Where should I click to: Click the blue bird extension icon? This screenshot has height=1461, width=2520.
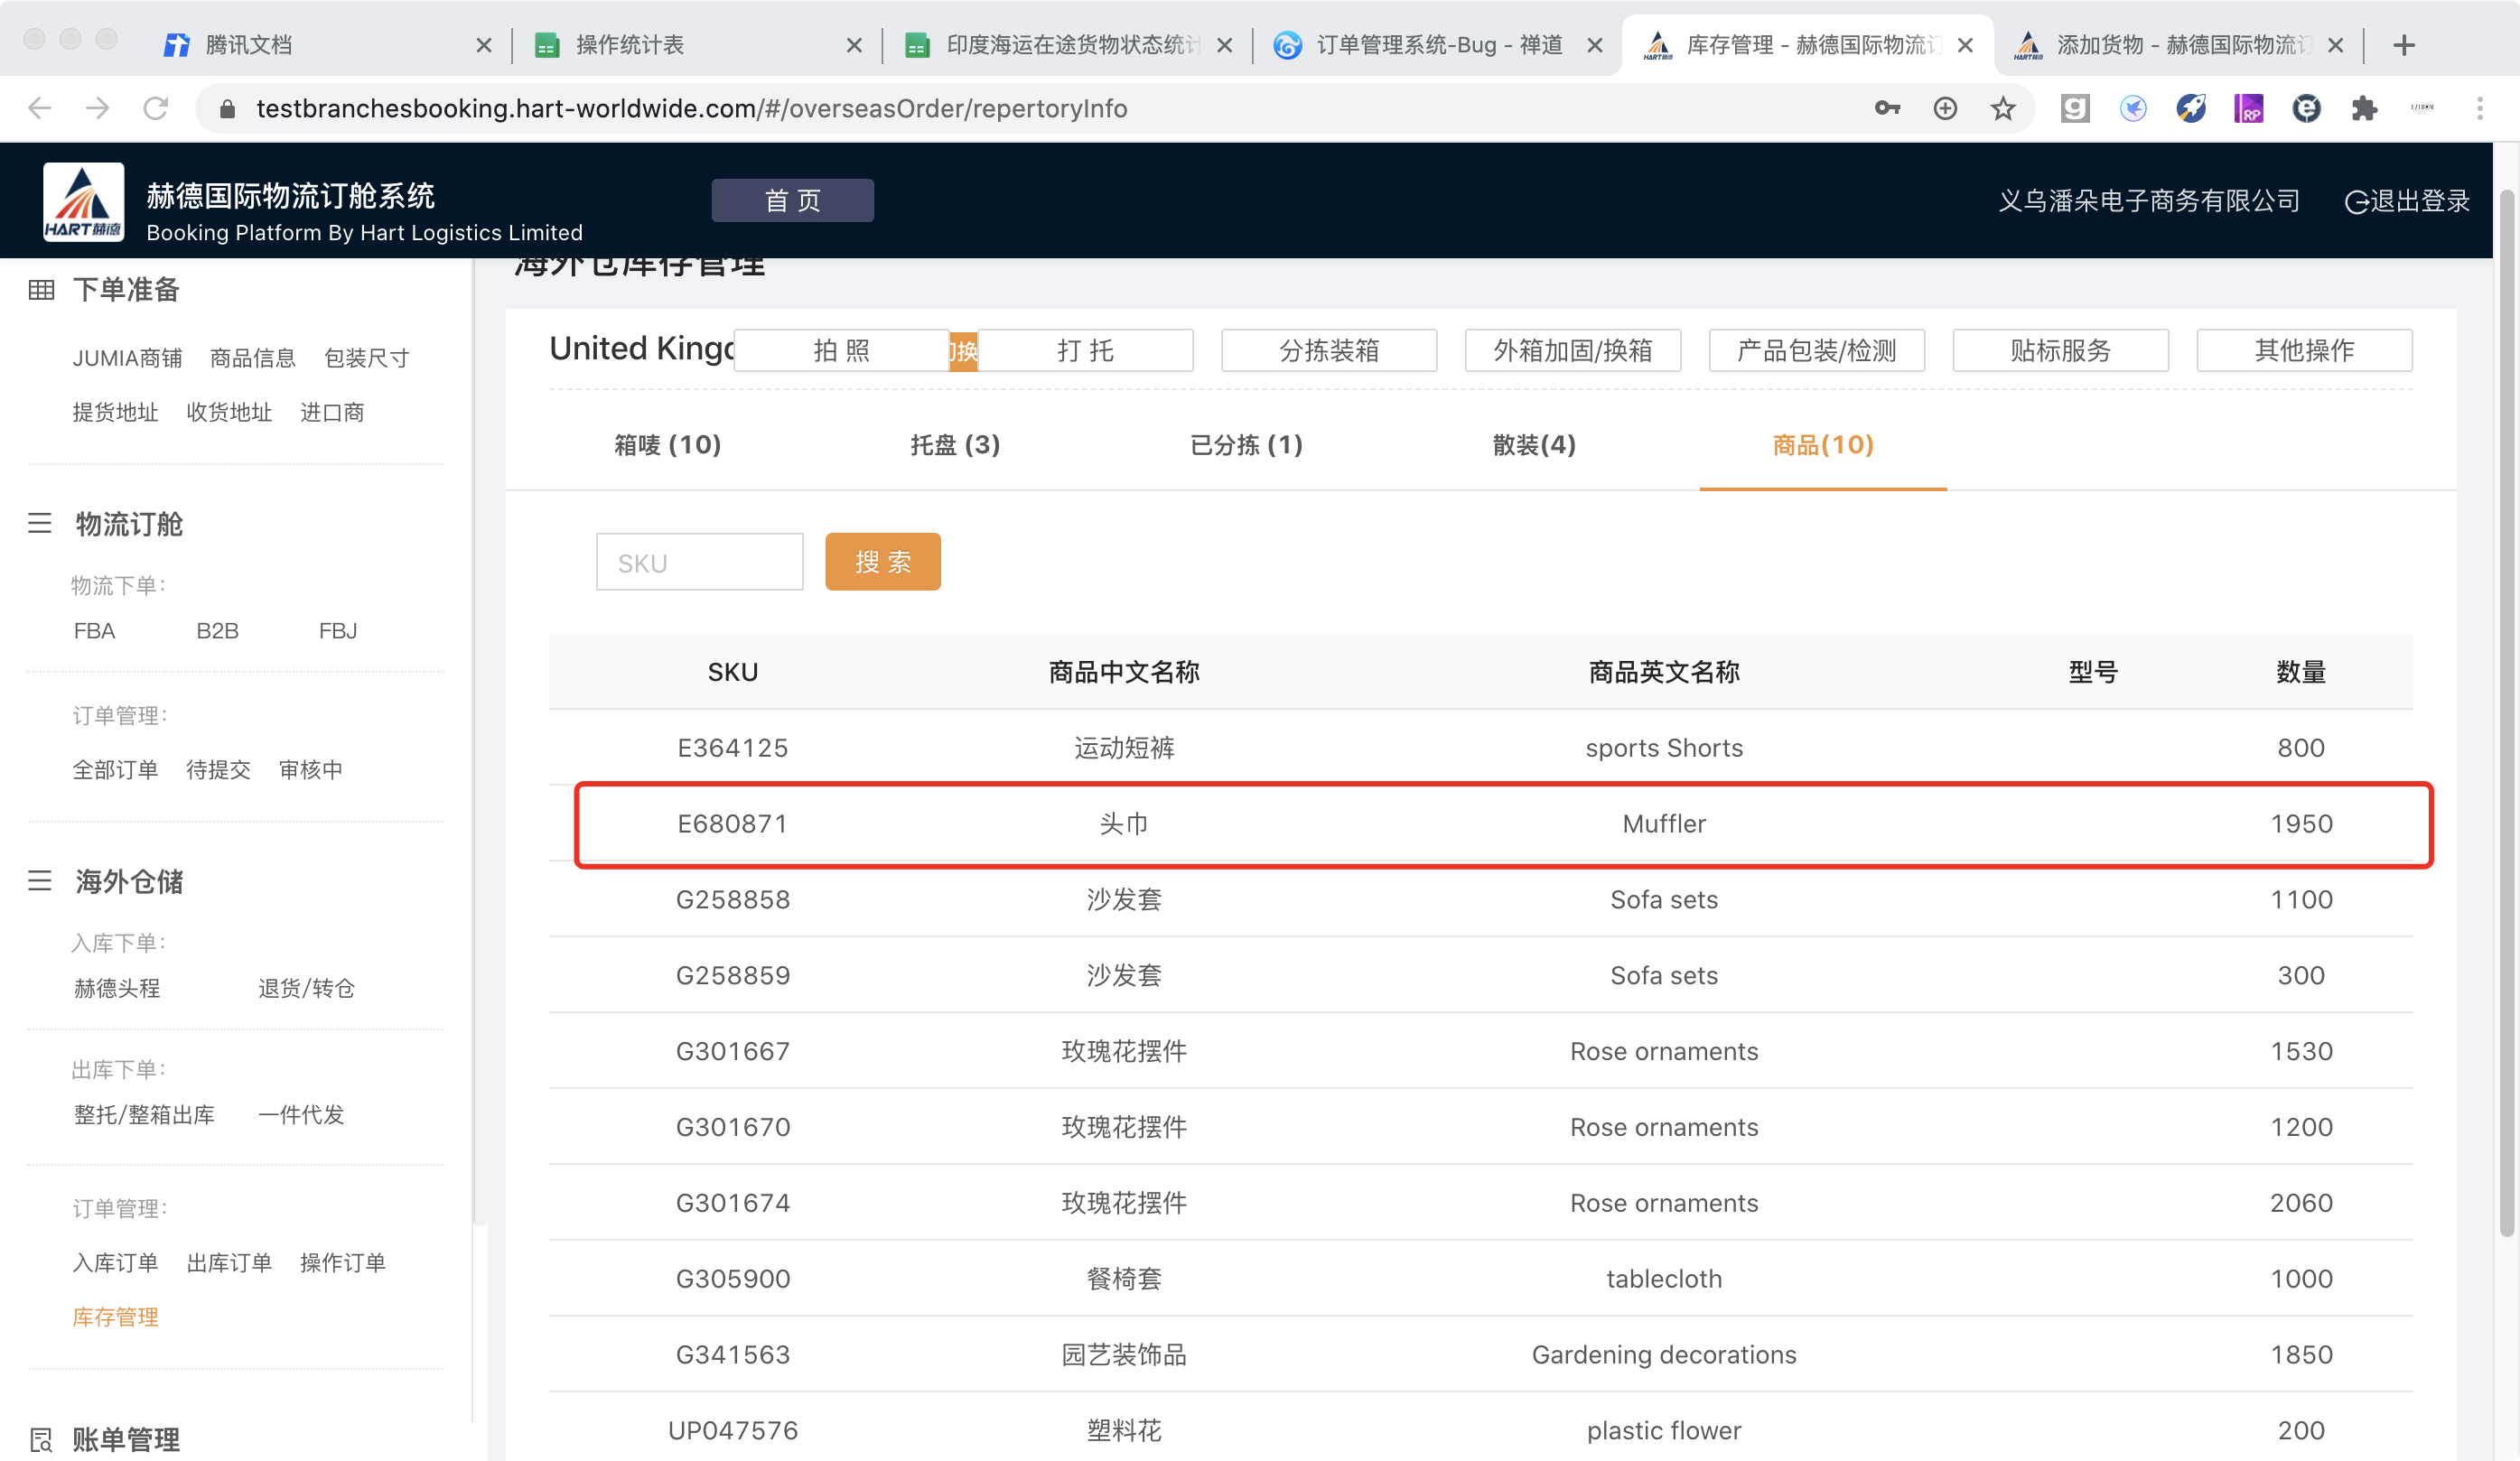pos(2133,108)
